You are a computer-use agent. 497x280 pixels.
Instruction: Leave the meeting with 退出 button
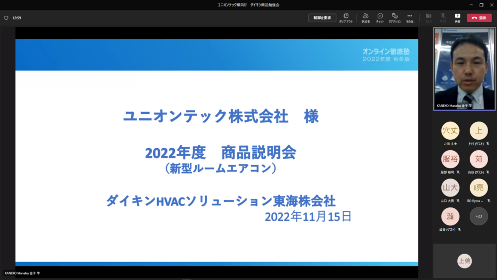click(479, 18)
